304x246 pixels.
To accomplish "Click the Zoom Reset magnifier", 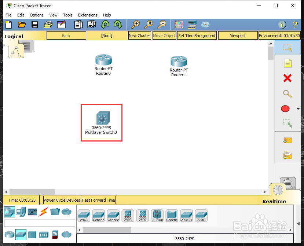I will [149, 25].
